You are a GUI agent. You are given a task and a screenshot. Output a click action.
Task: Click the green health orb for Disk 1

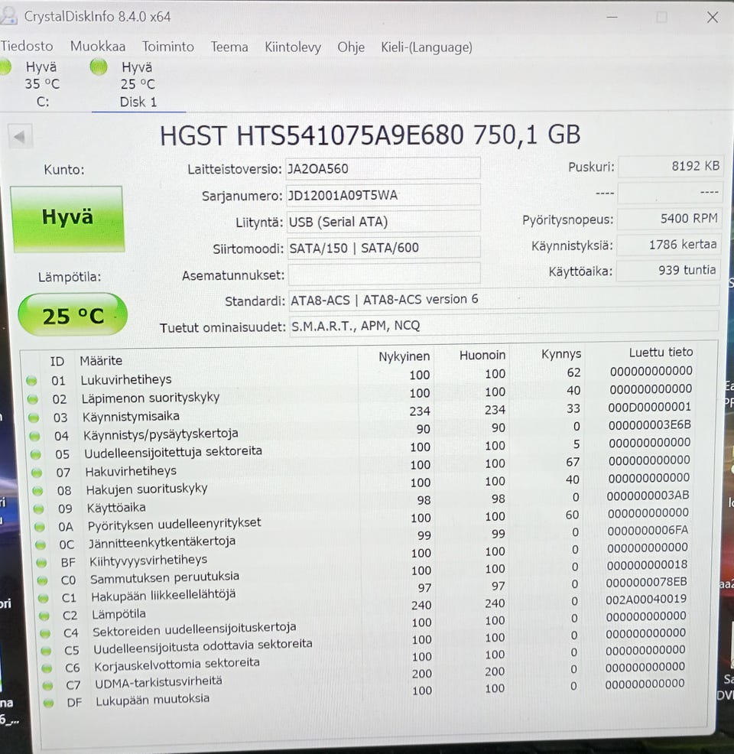click(99, 67)
